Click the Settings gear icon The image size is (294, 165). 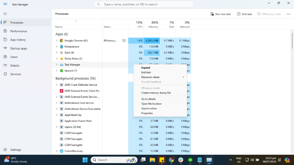pos(5,150)
